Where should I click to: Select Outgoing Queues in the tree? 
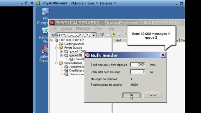pyautogui.click(x=74, y=44)
